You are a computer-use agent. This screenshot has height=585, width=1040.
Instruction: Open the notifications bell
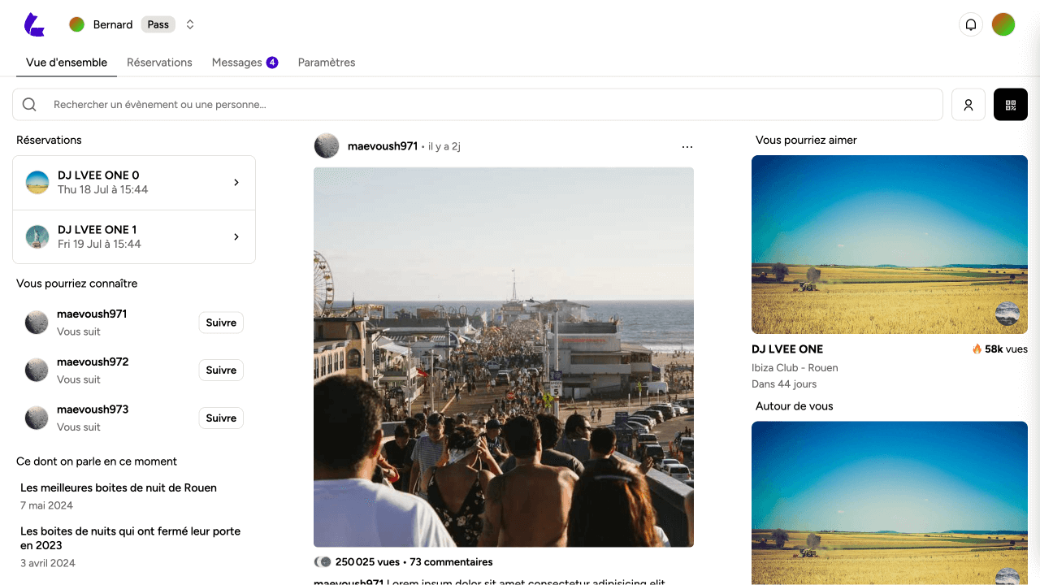(x=970, y=24)
